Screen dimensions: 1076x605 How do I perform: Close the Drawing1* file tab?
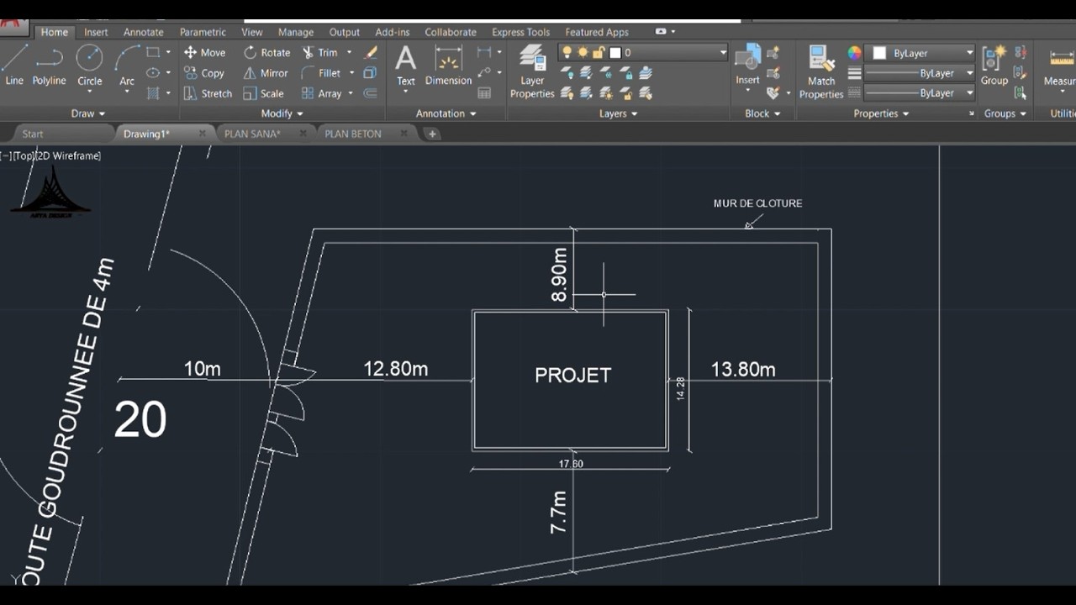click(x=203, y=134)
